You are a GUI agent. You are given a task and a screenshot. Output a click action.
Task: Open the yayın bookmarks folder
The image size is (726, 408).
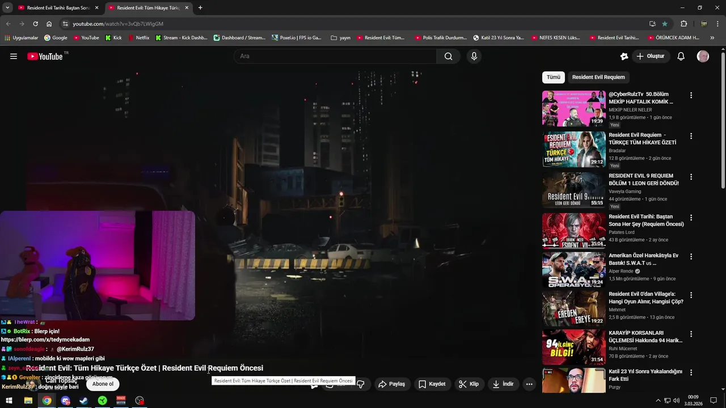(x=341, y=38)
